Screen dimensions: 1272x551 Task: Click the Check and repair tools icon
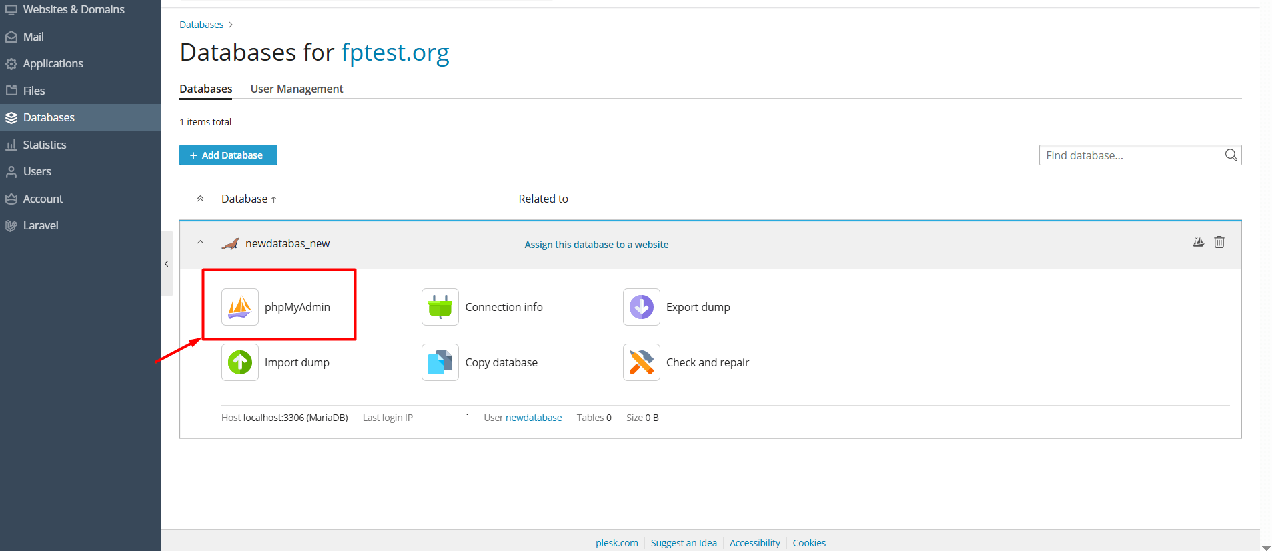click(642, 362)
